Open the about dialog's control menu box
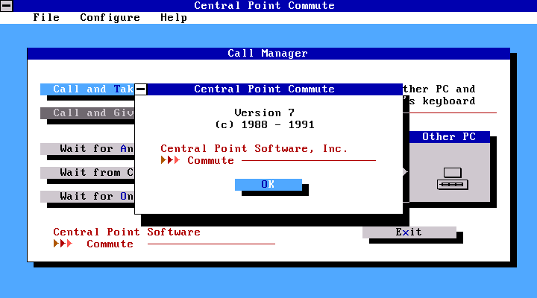The width and height of the screenshot is (537, 298). pyautogui.click(x=141, y=89)
